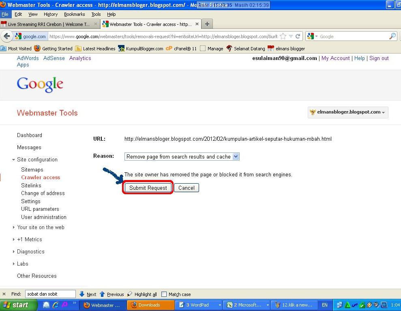401x311 pixels.
Task: Close the Find bar
Action: pos(4,294)
